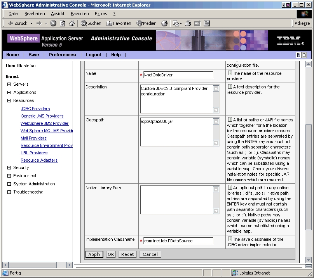The width and height of the screenshot is (314, 278).
Task: Click the Discuss toolbar icon
Action: click(207, 23)
